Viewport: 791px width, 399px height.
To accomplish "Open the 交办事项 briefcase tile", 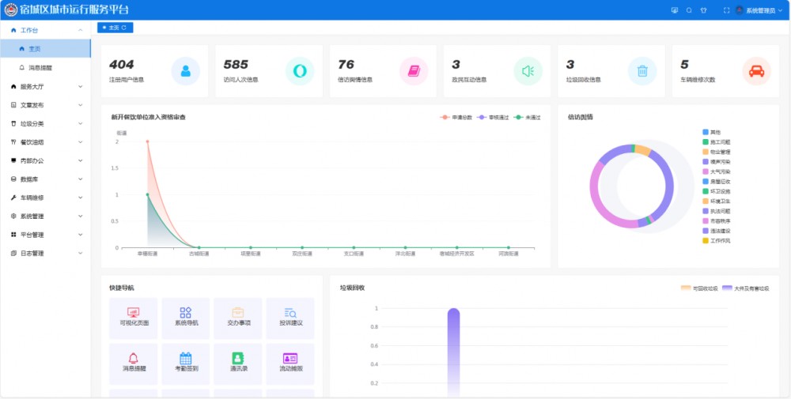I will coord(237,318).
